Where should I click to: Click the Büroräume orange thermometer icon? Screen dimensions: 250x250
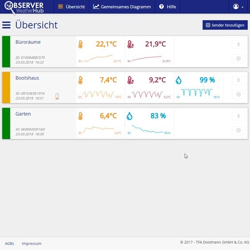[80, 44]
